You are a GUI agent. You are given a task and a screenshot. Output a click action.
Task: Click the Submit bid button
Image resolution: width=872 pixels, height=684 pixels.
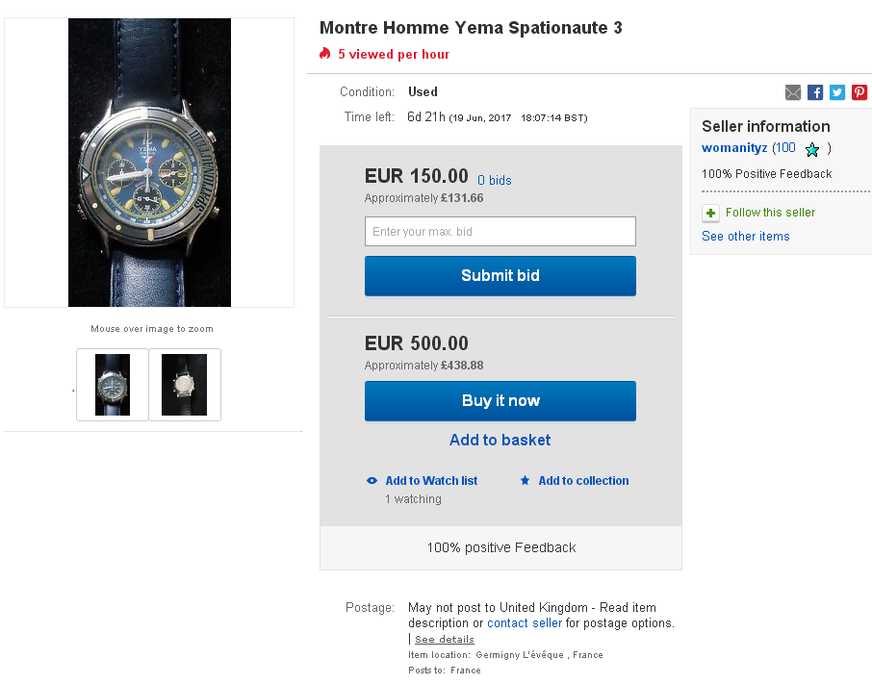500,276
